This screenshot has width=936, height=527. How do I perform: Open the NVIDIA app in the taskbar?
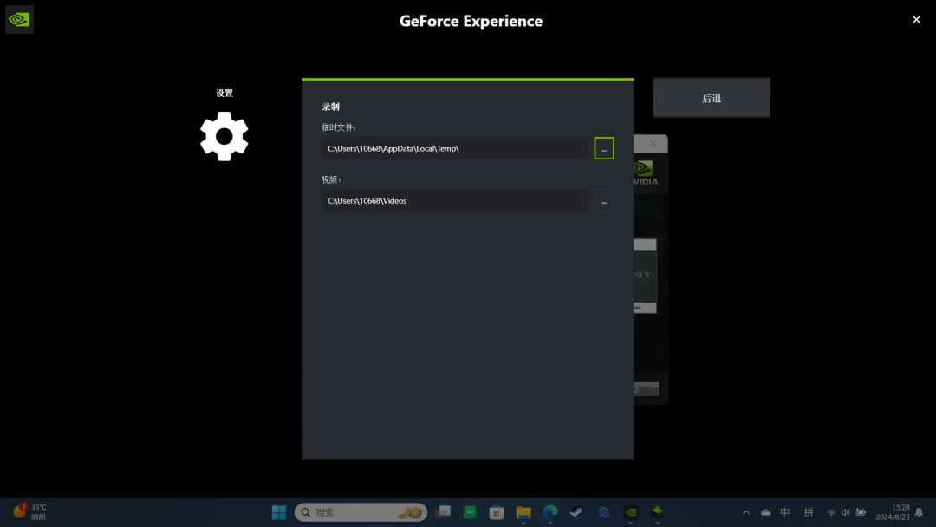(x=631, y=512)
